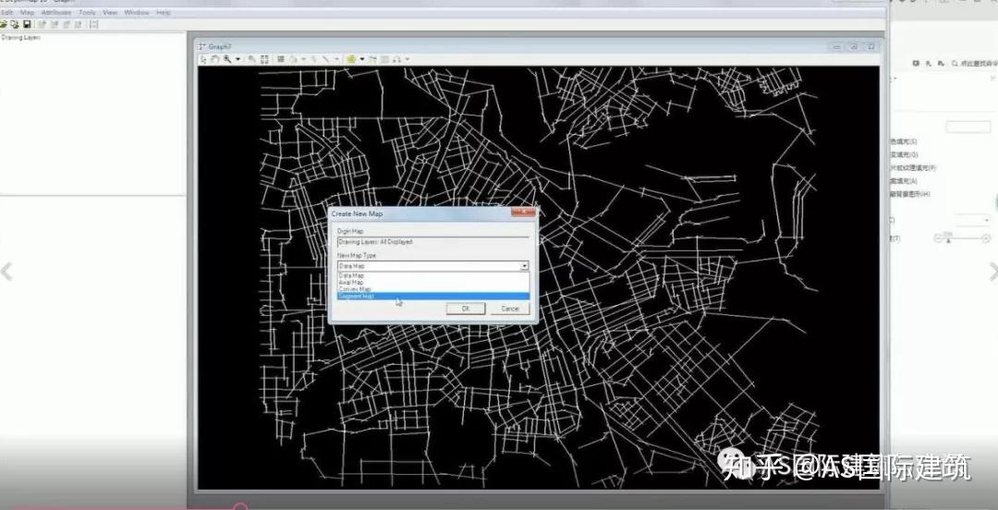Select the Pencil tool icon

point(314,59)
